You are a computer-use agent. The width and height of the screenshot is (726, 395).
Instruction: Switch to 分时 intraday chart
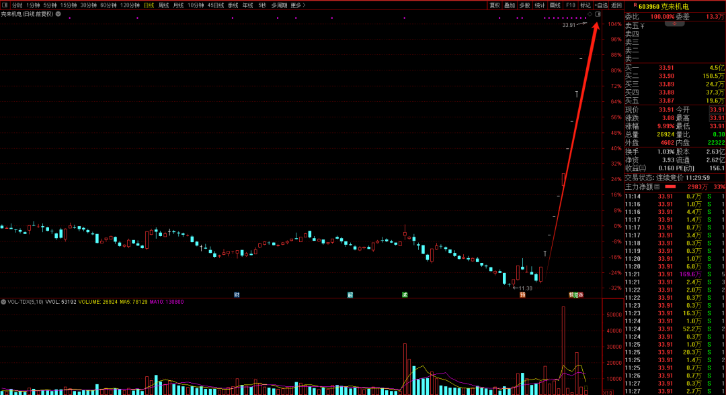[x=17, y=5]
